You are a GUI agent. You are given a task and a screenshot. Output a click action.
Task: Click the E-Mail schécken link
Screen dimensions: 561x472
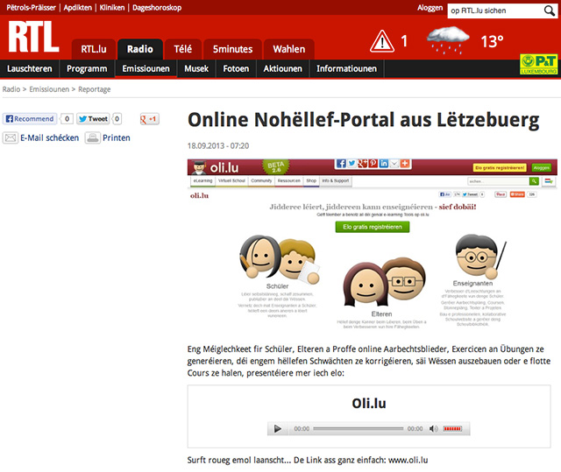(49, 137)
